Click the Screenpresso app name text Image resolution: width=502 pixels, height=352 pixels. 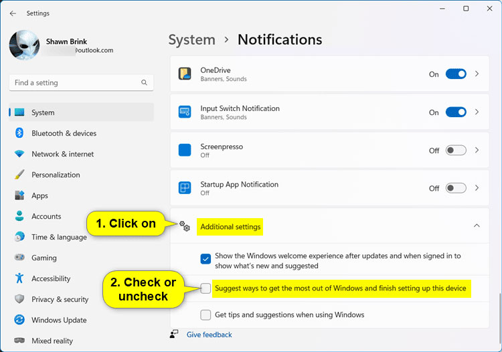[x=222, y=147]
